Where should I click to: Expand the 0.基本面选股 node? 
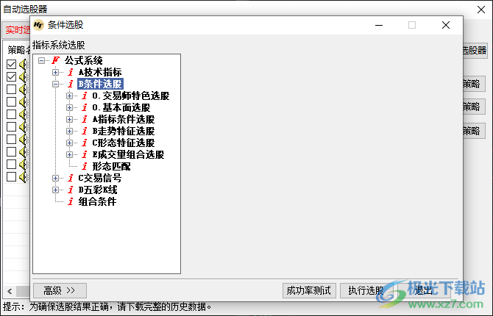(x=69, y=107)
